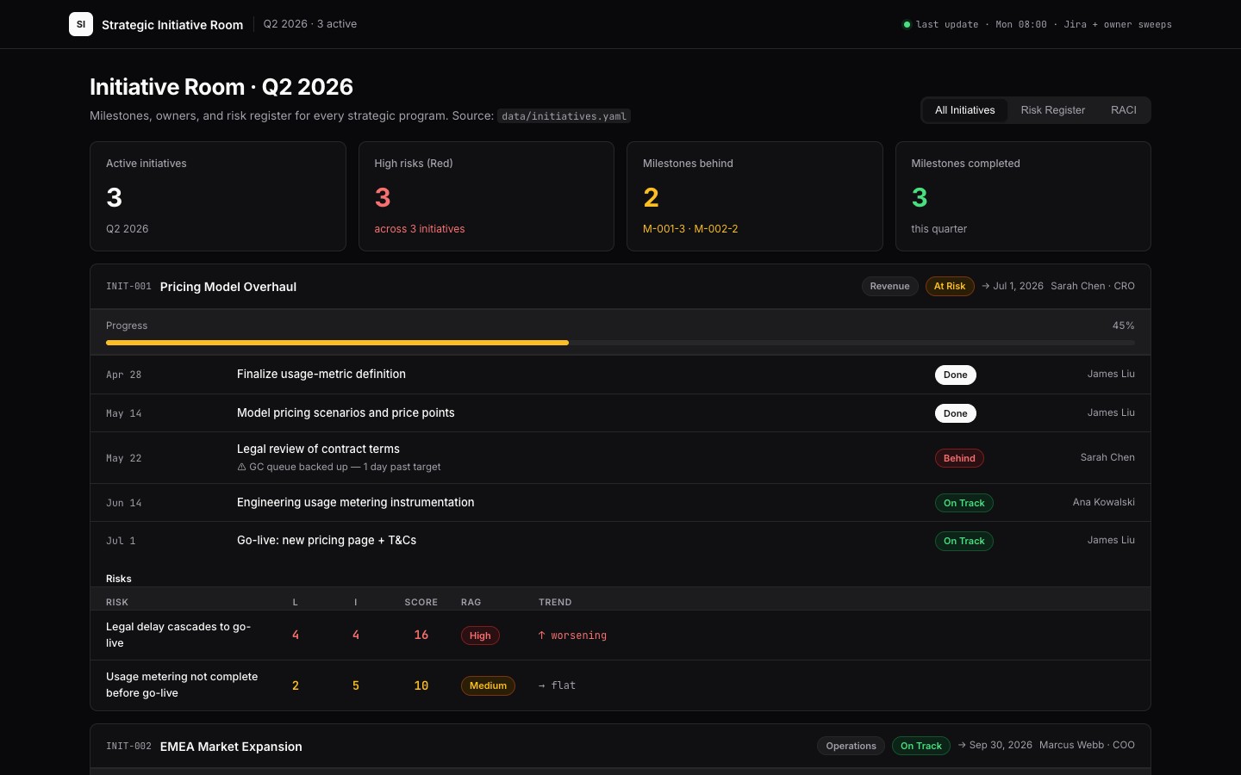Click On Track badge for Engineering usage metering
Image resolution: width=1241 pixels, height=775 pixels.
(964, 503)
